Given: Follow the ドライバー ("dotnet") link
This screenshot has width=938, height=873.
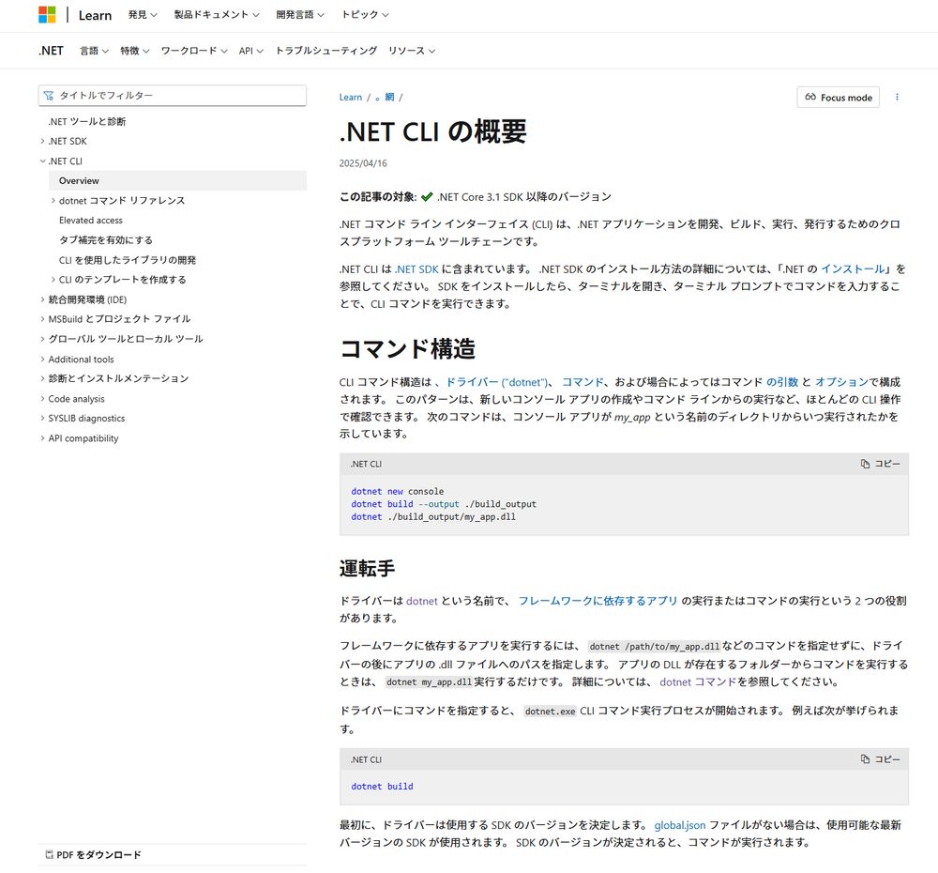Looking at the screenshot, I should coord(496,382).
